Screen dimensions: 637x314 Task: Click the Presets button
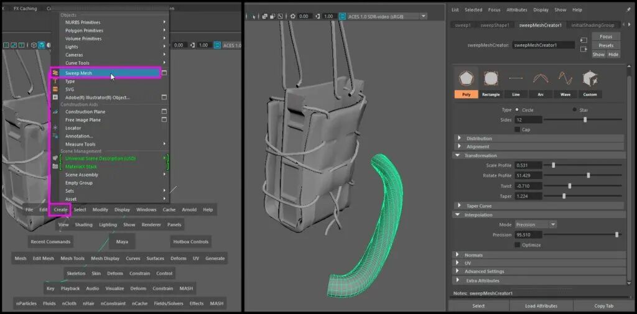tap(606, 45)
